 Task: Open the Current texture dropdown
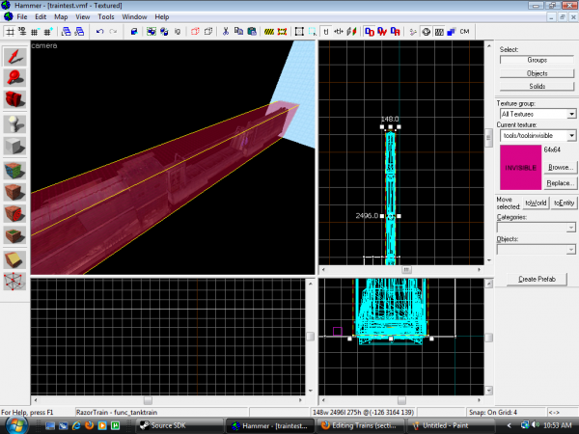(571, 136)
